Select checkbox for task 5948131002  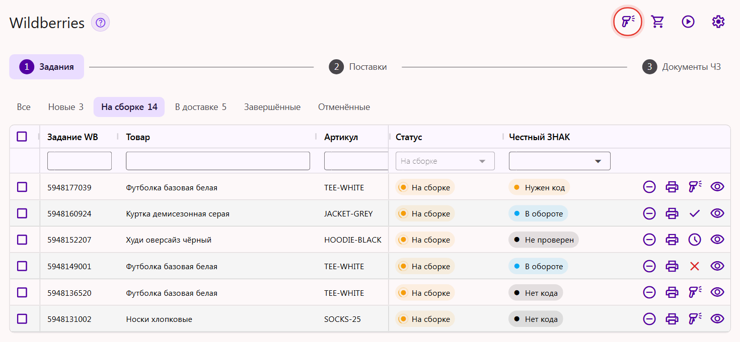tap(22, 319)
